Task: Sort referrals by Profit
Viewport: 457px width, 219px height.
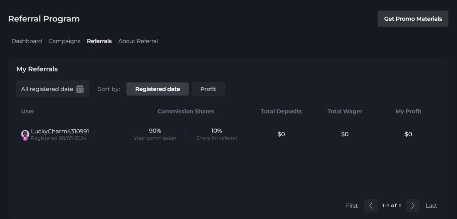Action: tap(208, 89)
